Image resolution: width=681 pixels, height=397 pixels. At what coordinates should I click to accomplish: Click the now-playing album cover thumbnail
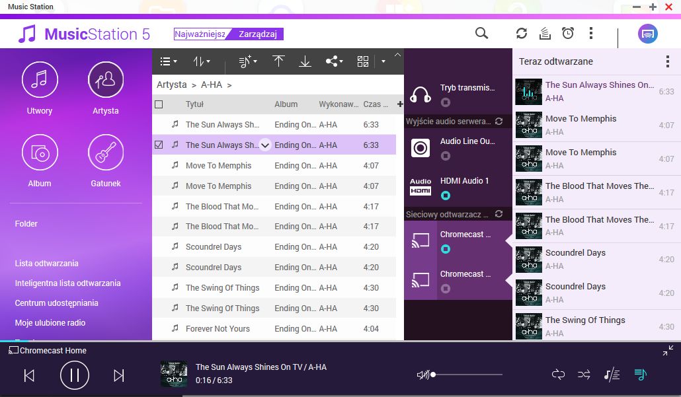[174, 374]
